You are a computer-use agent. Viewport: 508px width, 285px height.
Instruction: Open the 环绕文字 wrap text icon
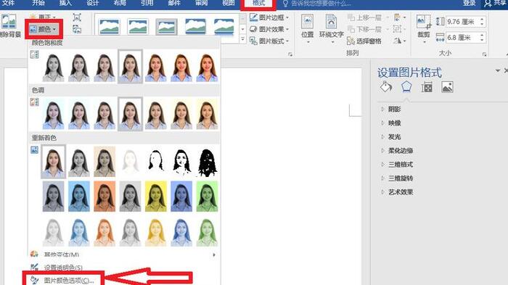click(331, 28)
